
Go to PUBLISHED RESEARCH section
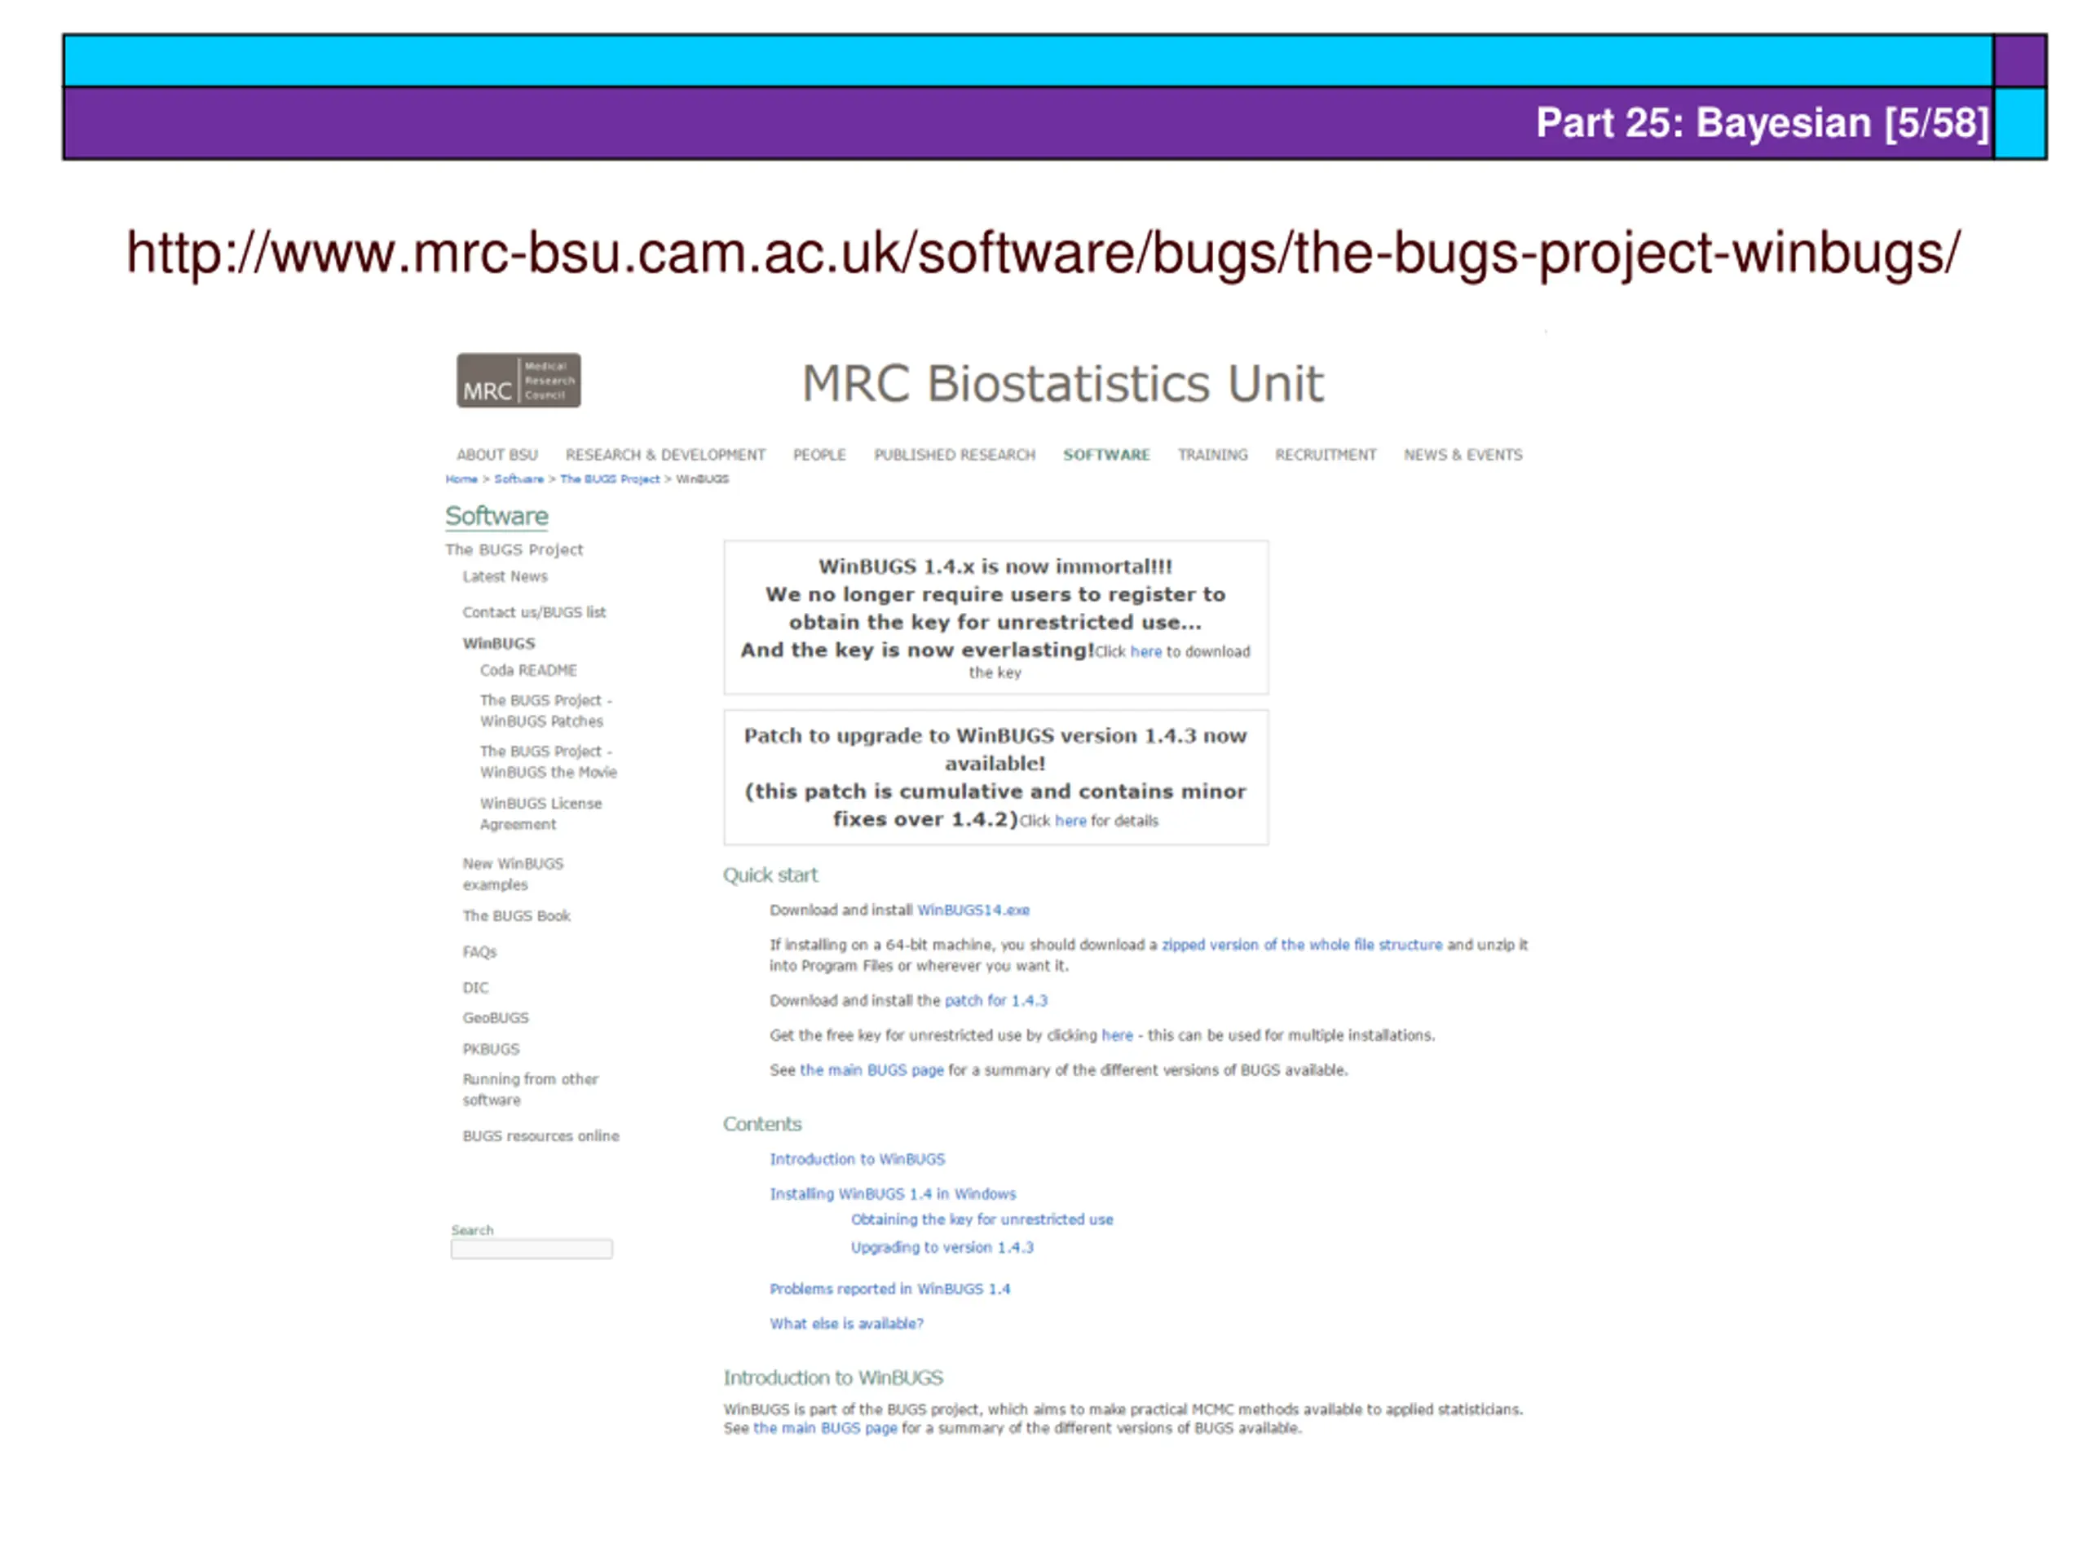pyautogui.click(x=954, y=455)
